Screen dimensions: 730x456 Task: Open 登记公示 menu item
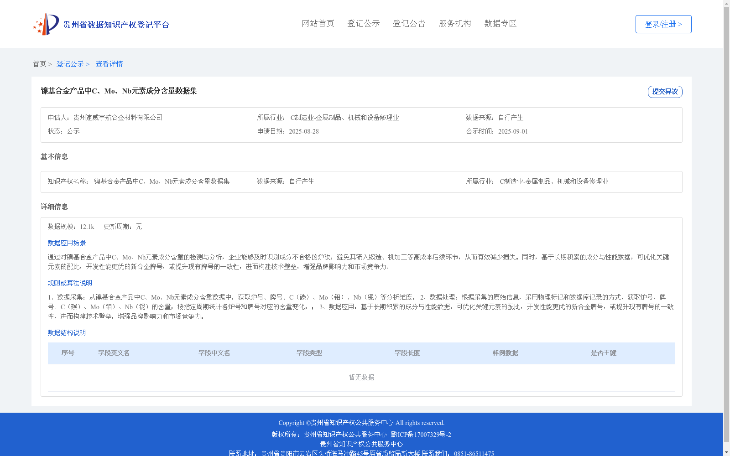(x=364, y=23)
